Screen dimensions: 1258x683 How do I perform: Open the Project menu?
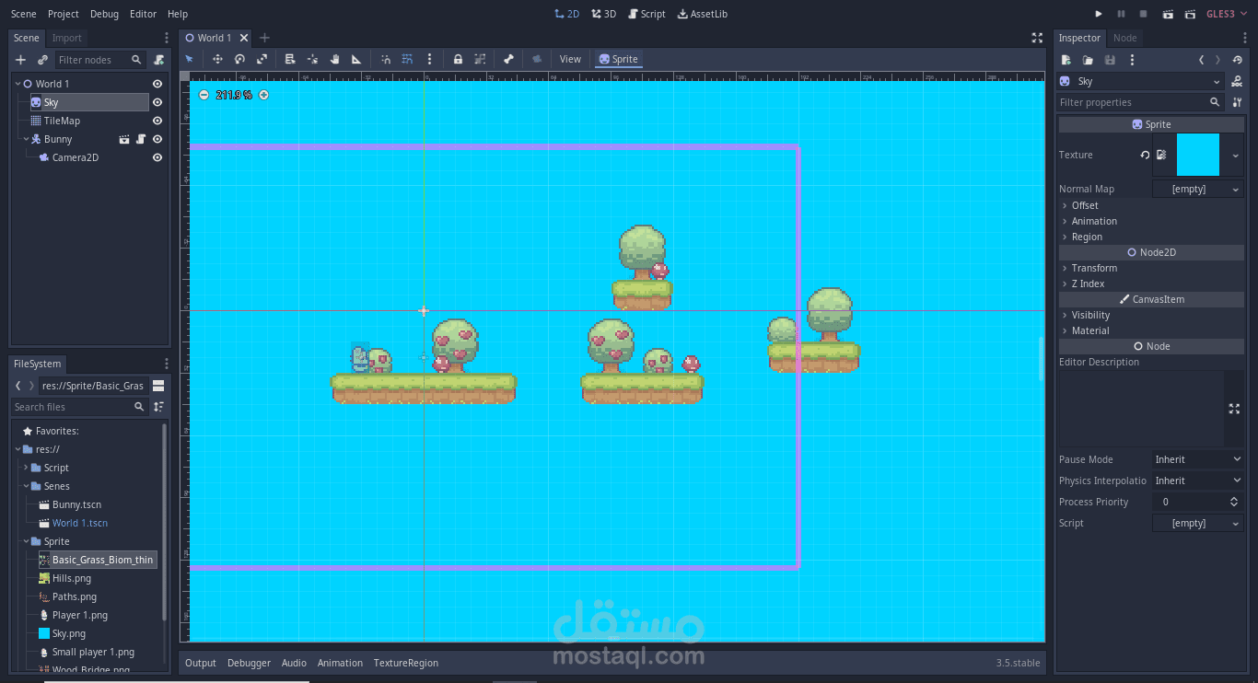point(64,14)
